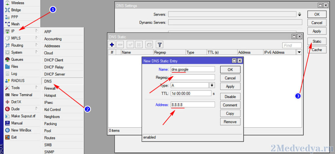Viewport: 335px width, 154px height.
Task: Click Comment in New DNS Static Entry
Action: 230,105
